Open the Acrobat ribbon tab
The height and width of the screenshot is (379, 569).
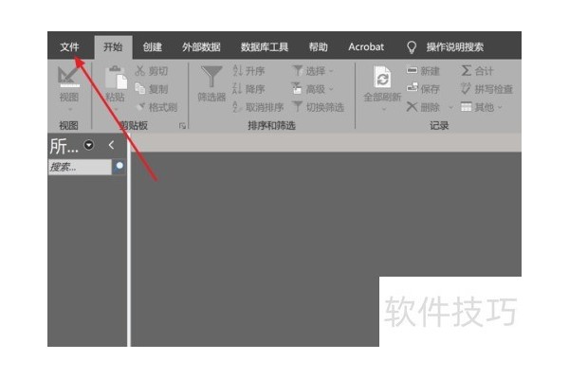[366, 47]
